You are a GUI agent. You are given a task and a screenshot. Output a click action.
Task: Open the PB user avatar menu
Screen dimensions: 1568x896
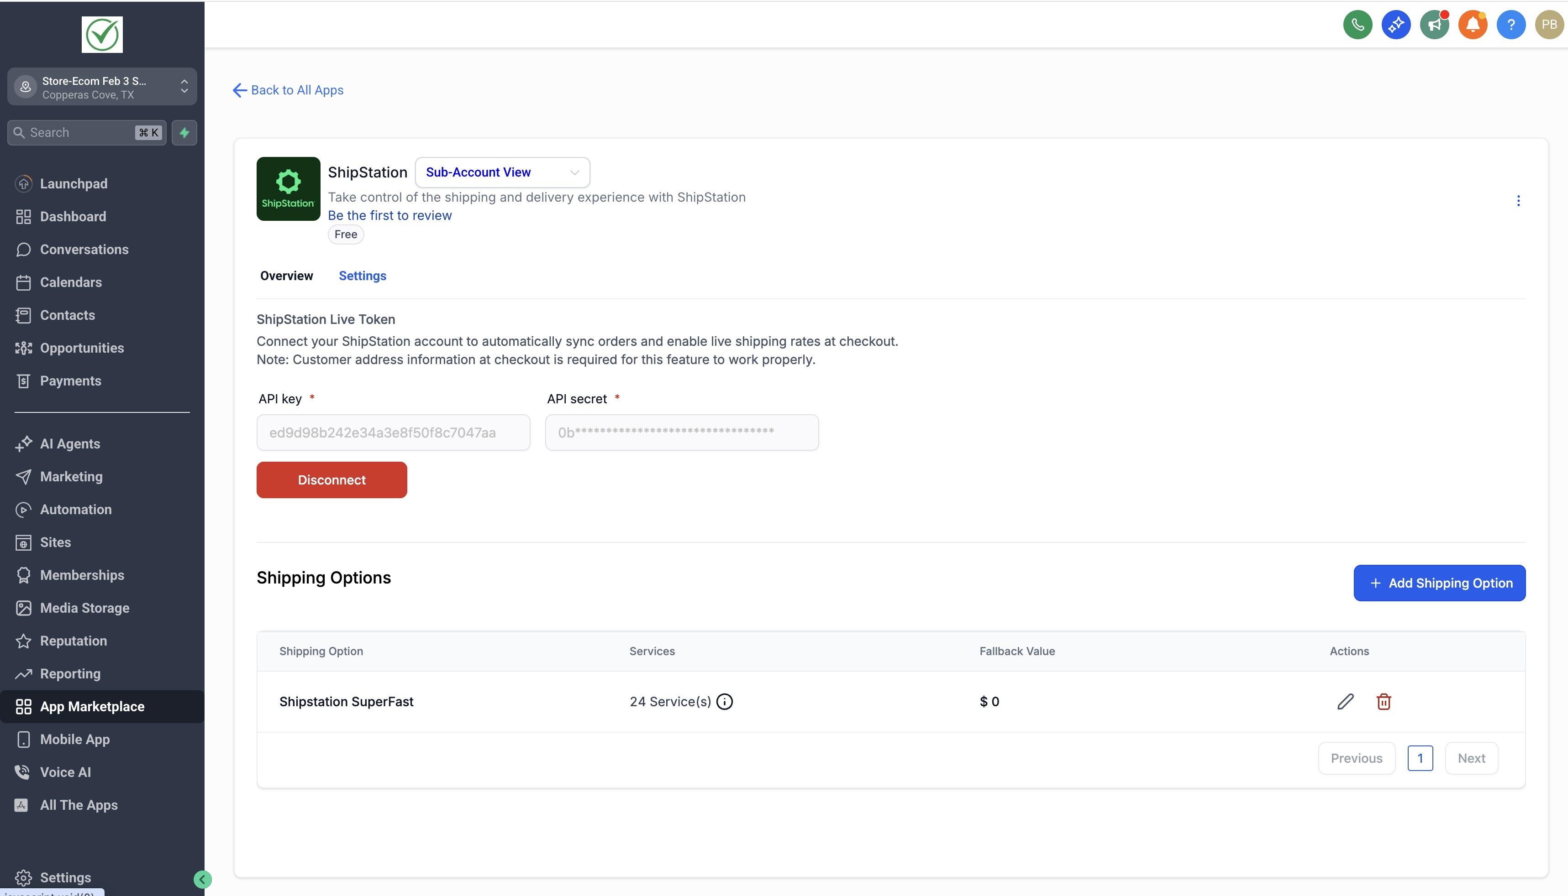tap(1549, 25)
